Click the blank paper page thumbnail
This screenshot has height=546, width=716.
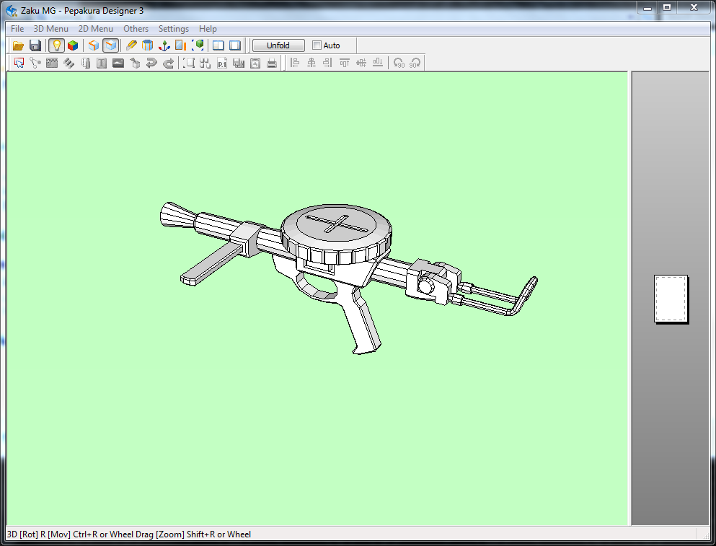671,299
